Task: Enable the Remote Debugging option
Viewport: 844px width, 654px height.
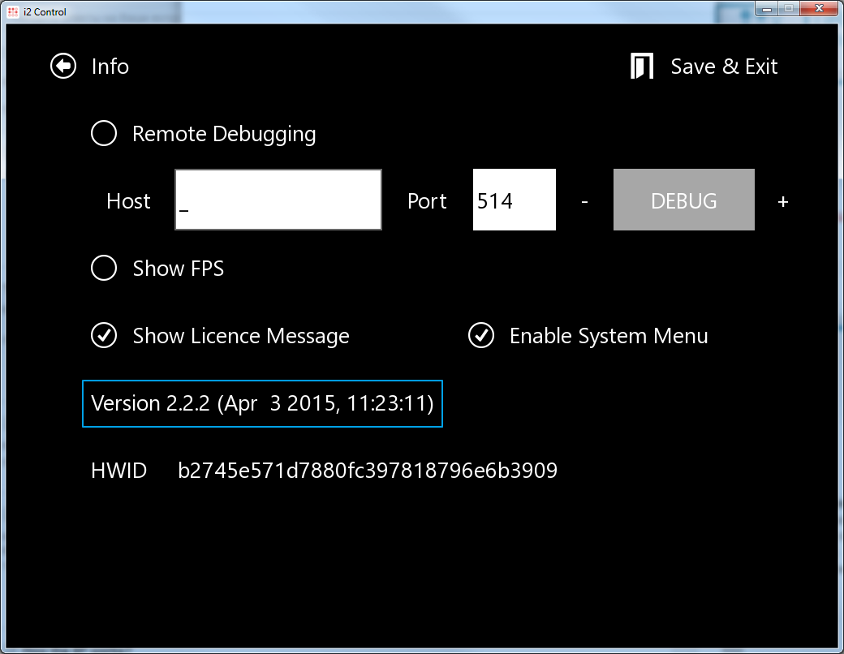Action: [104, 134]
